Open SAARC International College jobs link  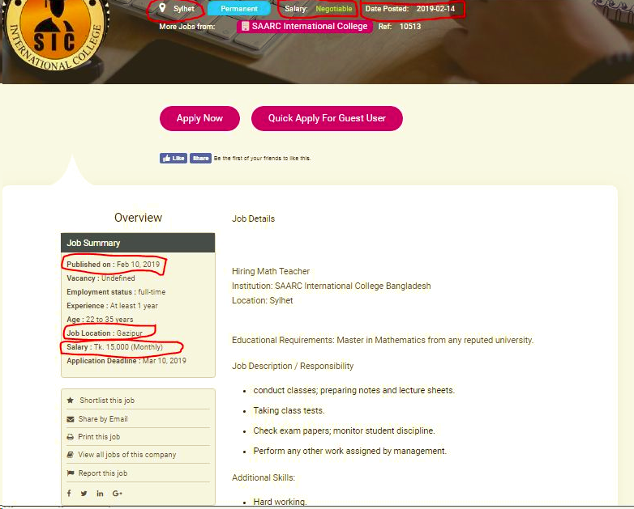(305, 26)
